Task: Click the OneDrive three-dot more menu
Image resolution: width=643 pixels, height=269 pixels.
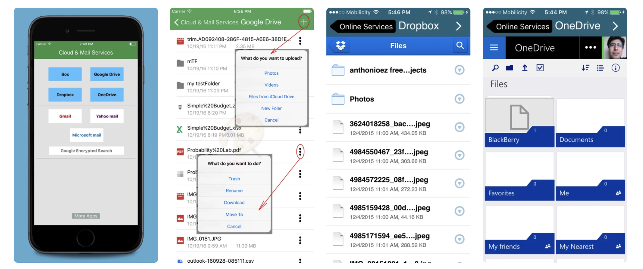Action: (x=590, y=48)
